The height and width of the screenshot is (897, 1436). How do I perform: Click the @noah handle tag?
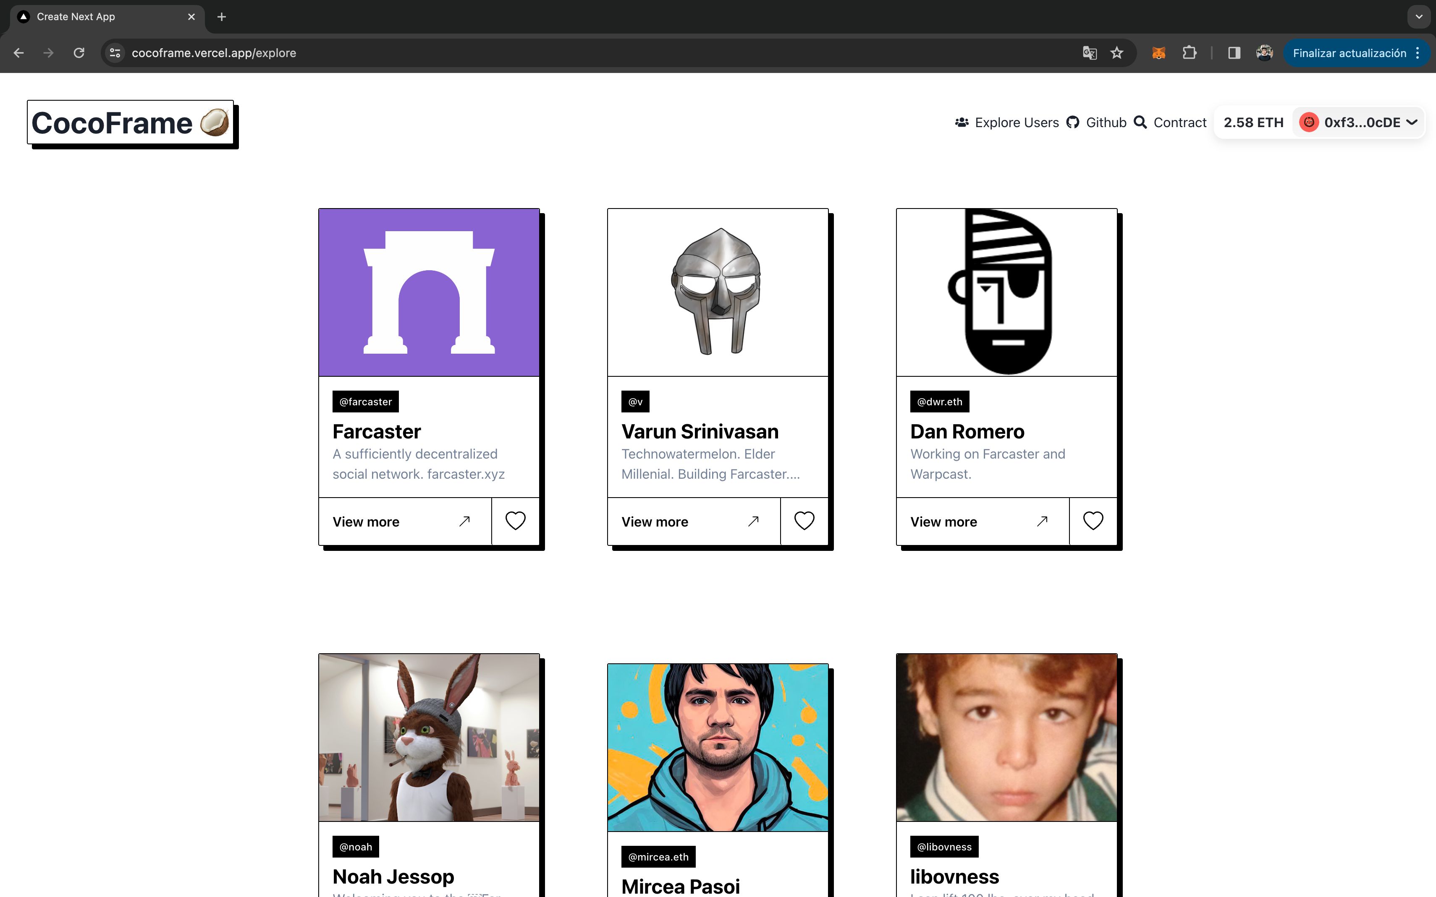coord(356,847)
